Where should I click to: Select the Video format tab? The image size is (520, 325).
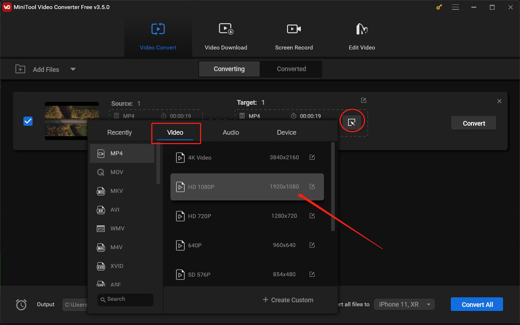click(175, 132)
